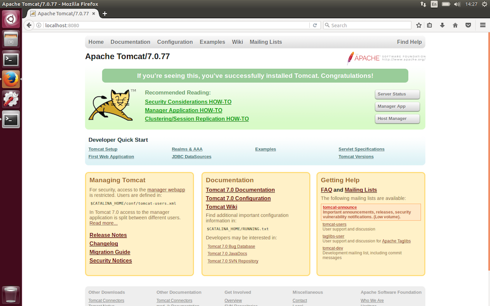Open the Migration Guide link
The height and width of the screenshot is (306, 490).
pyautogui.click(x=110, y=252)
